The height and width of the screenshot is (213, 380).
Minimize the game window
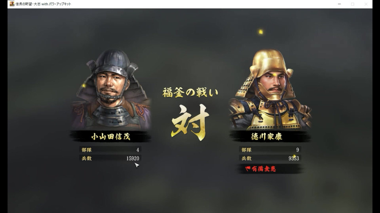click(x=339, y=4)
